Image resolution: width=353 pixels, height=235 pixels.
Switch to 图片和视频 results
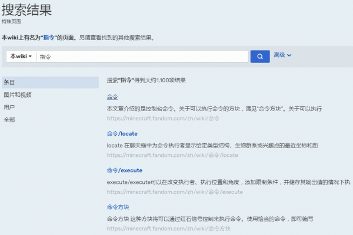18,95
